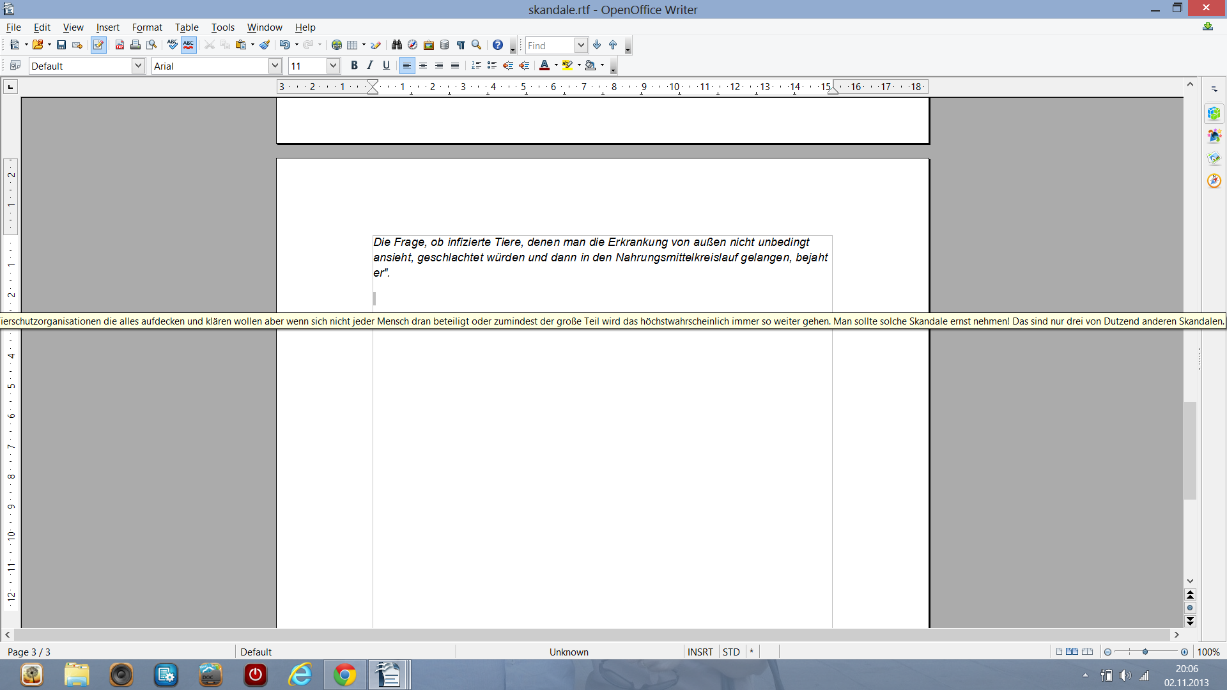Insert a hyperlink
1227x690 pixels.
pyautogui.click(x=337, y=45)
